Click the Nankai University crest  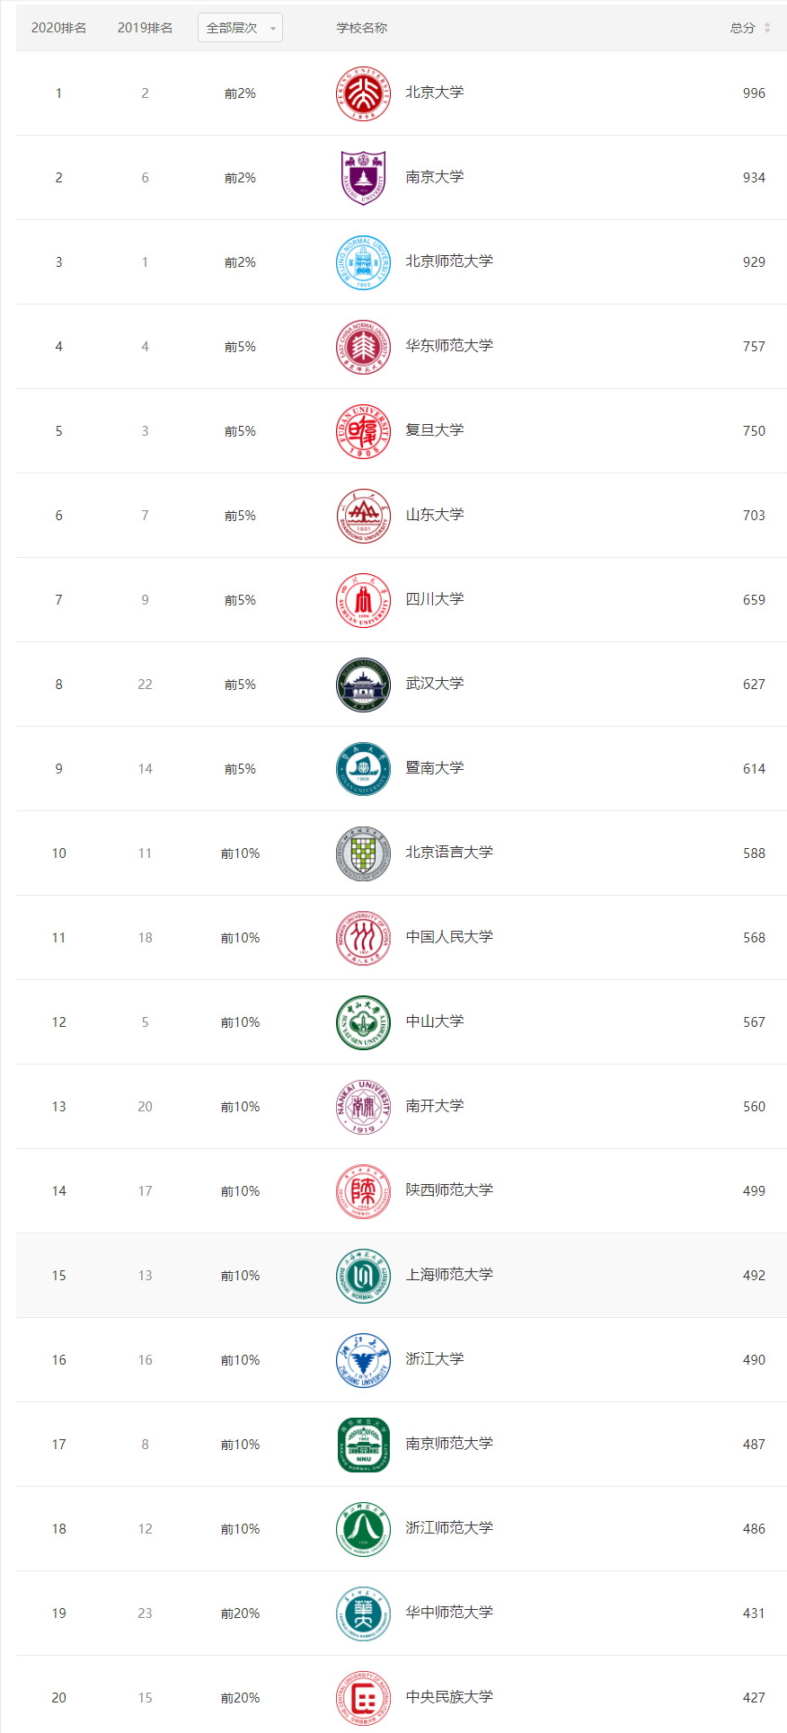coord(363,1106)
